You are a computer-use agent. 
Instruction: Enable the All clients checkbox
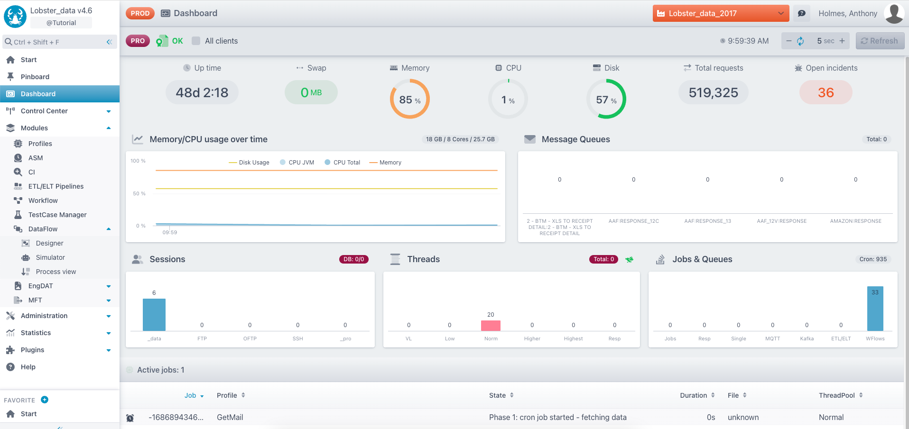pyautogui.click(x=196, y=41)
